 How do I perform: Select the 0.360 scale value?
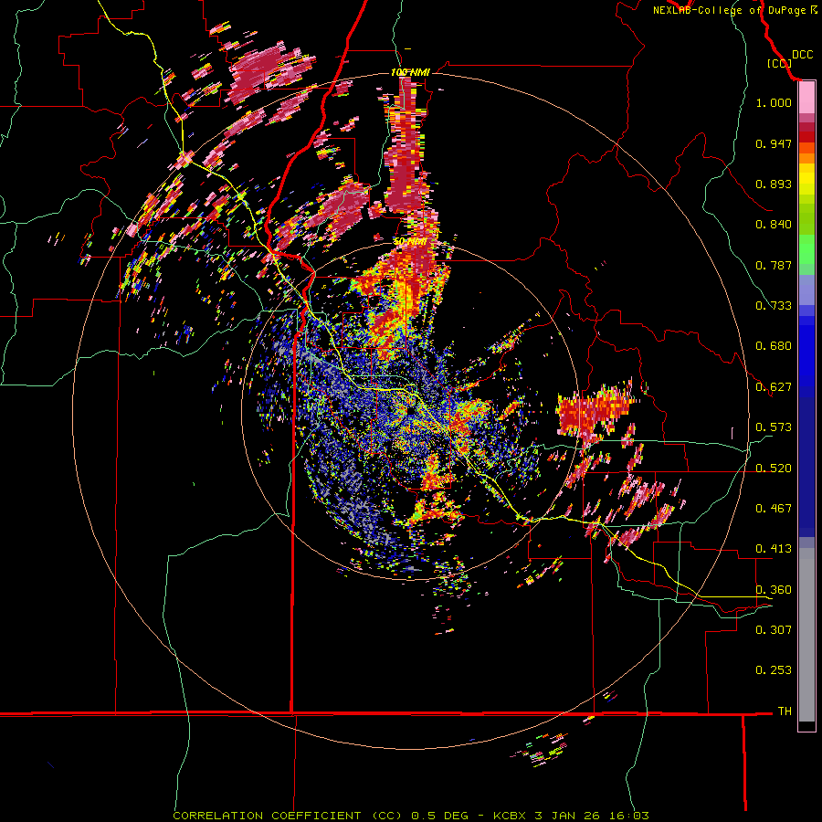(774, 590)
